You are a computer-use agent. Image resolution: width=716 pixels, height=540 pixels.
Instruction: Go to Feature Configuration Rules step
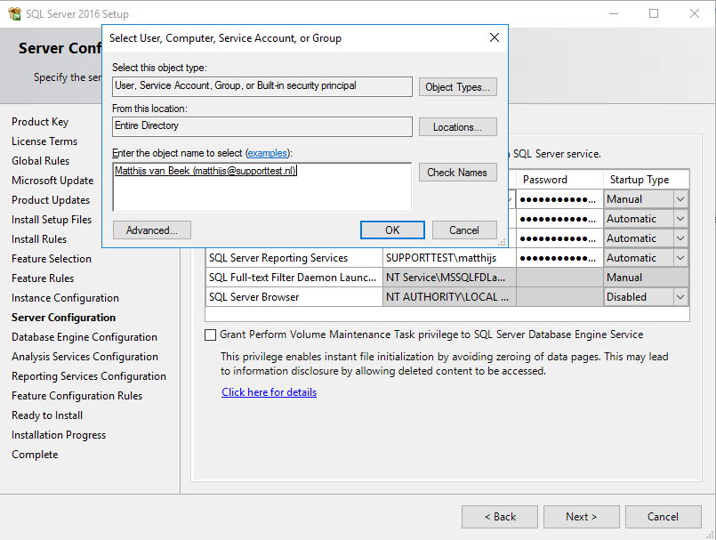pos(77,396)
